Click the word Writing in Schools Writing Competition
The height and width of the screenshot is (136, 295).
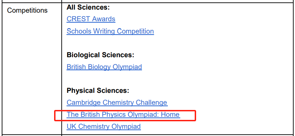pyautogui.click(x=104, y=31)
